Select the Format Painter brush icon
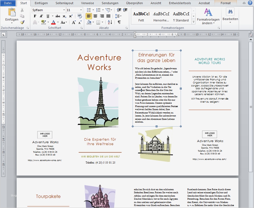This screenshot has height=208, width=254. (x=22, y=22)
